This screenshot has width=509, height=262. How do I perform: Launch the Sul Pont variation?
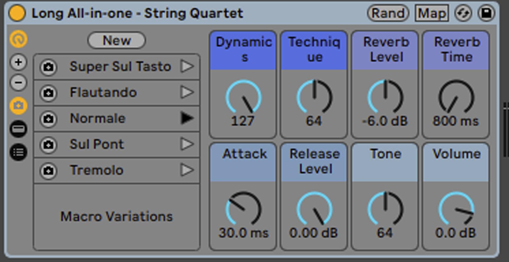[187, 144]
